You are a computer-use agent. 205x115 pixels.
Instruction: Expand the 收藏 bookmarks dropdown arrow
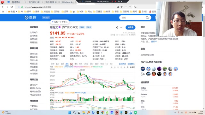[16, 11]
